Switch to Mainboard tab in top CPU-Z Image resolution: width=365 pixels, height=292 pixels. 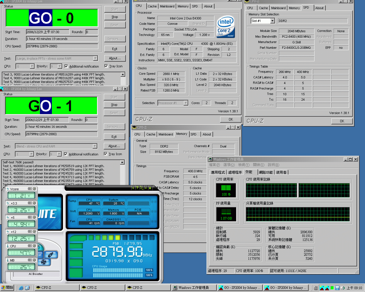pos(167,6)
